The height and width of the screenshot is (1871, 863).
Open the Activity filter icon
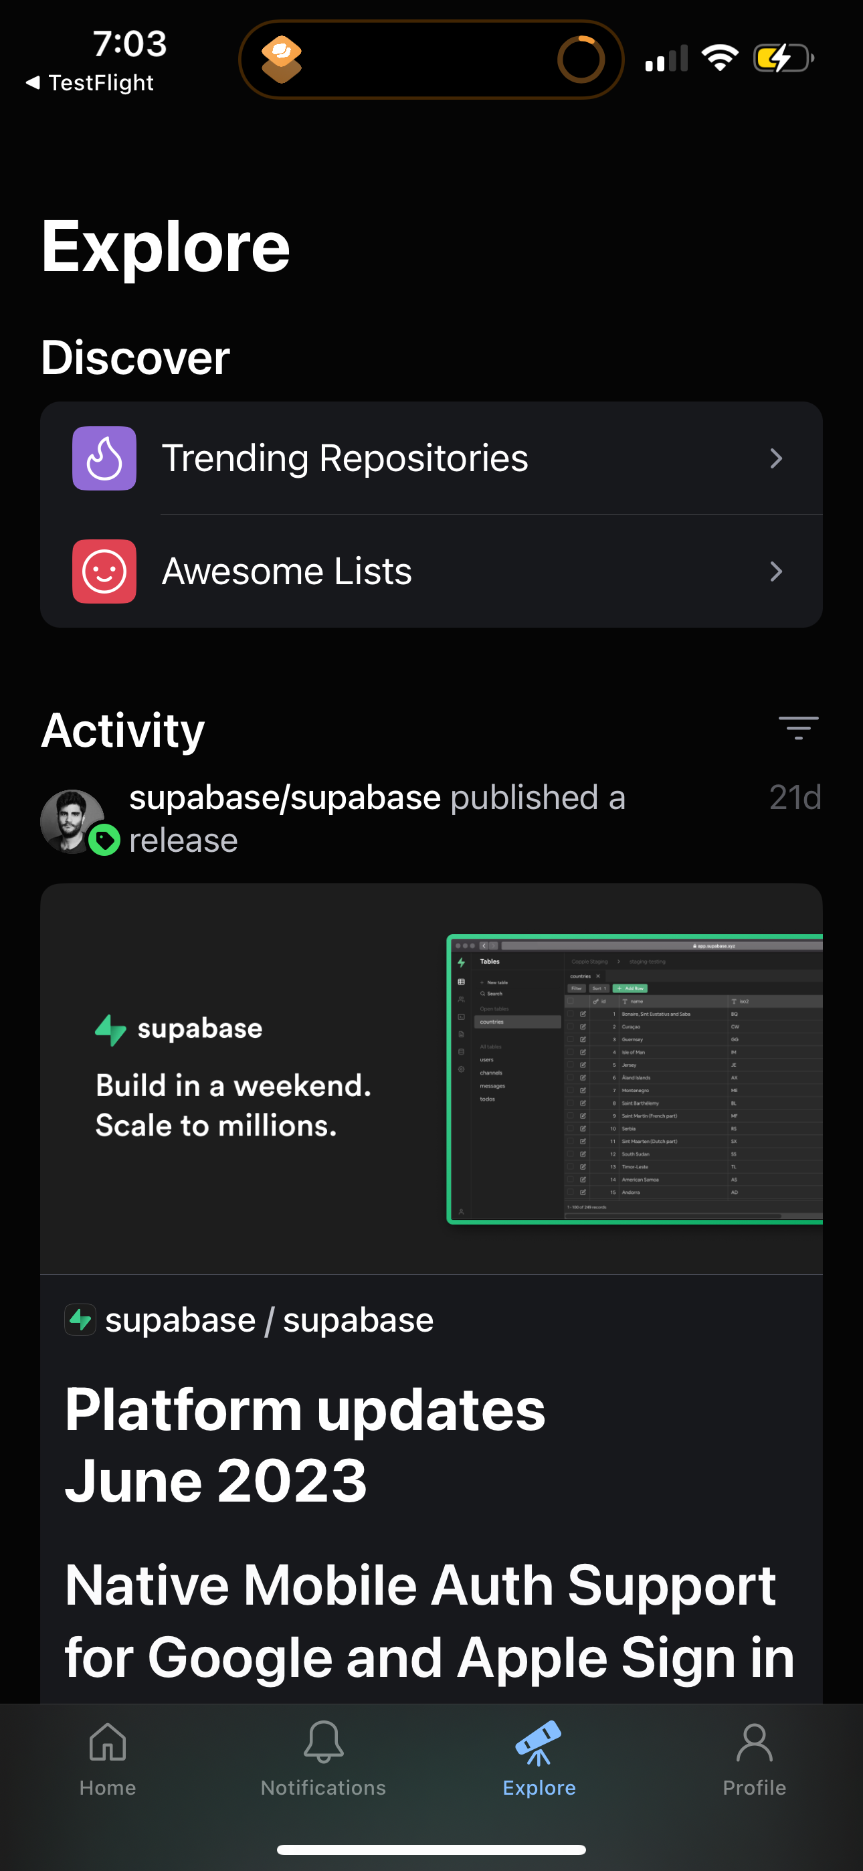click(x=798, y=728)
